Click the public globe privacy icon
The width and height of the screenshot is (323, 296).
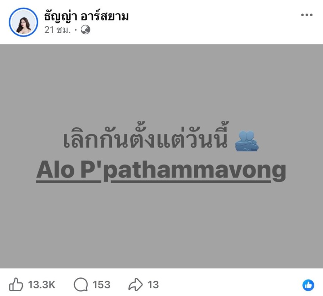(85, 30)
